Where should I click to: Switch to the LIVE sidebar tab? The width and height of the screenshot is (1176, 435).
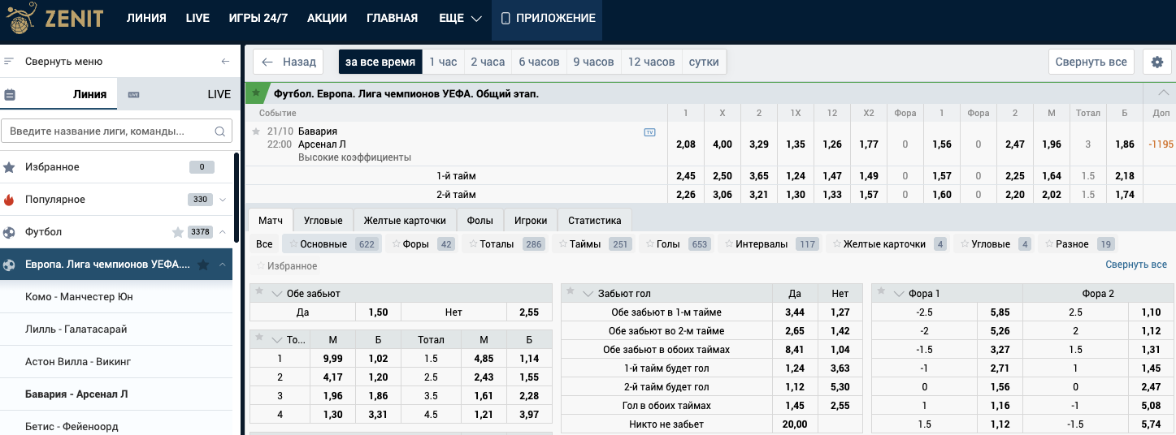pyautogui.click(x=180, y=94)
